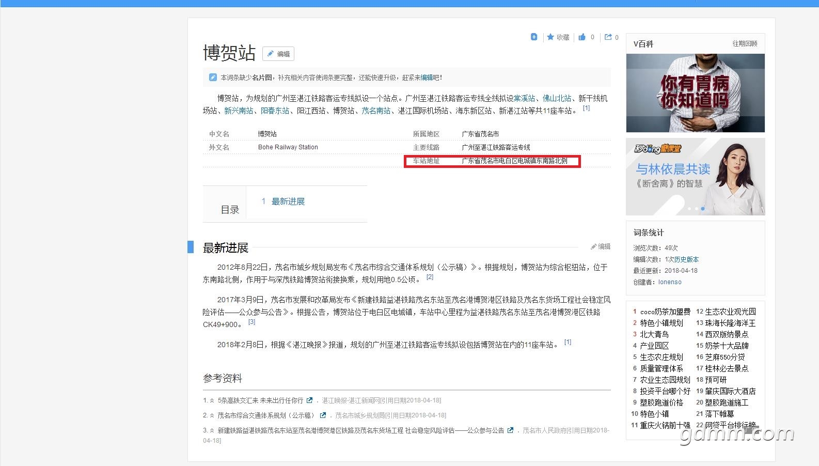
Task: Click the blue add-document icon
Action: pyautogui.click(x=534, y=37)
